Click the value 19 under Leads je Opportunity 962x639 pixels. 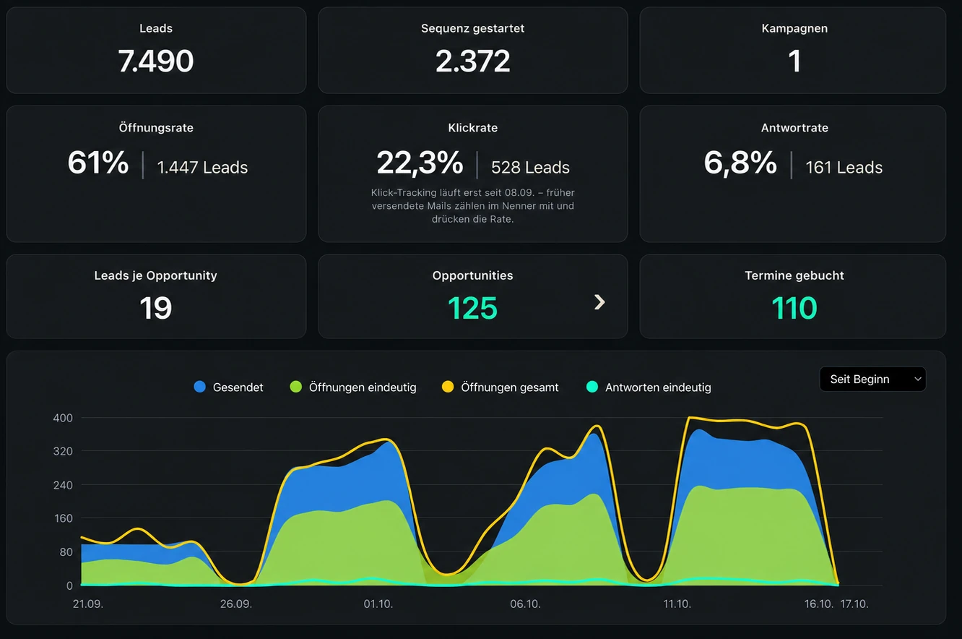click(156, 309)
